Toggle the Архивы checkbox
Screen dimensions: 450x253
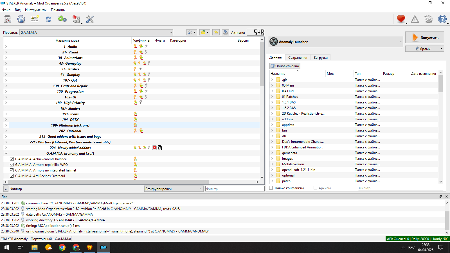316,188
